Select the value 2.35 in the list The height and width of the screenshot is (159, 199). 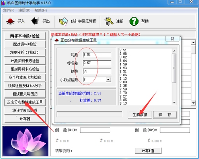(x=123, y=86)
